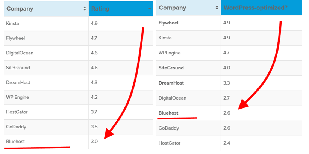Sort left table by Company arrows icon
This screenshot has width=309, height=154.
[85, 9]
